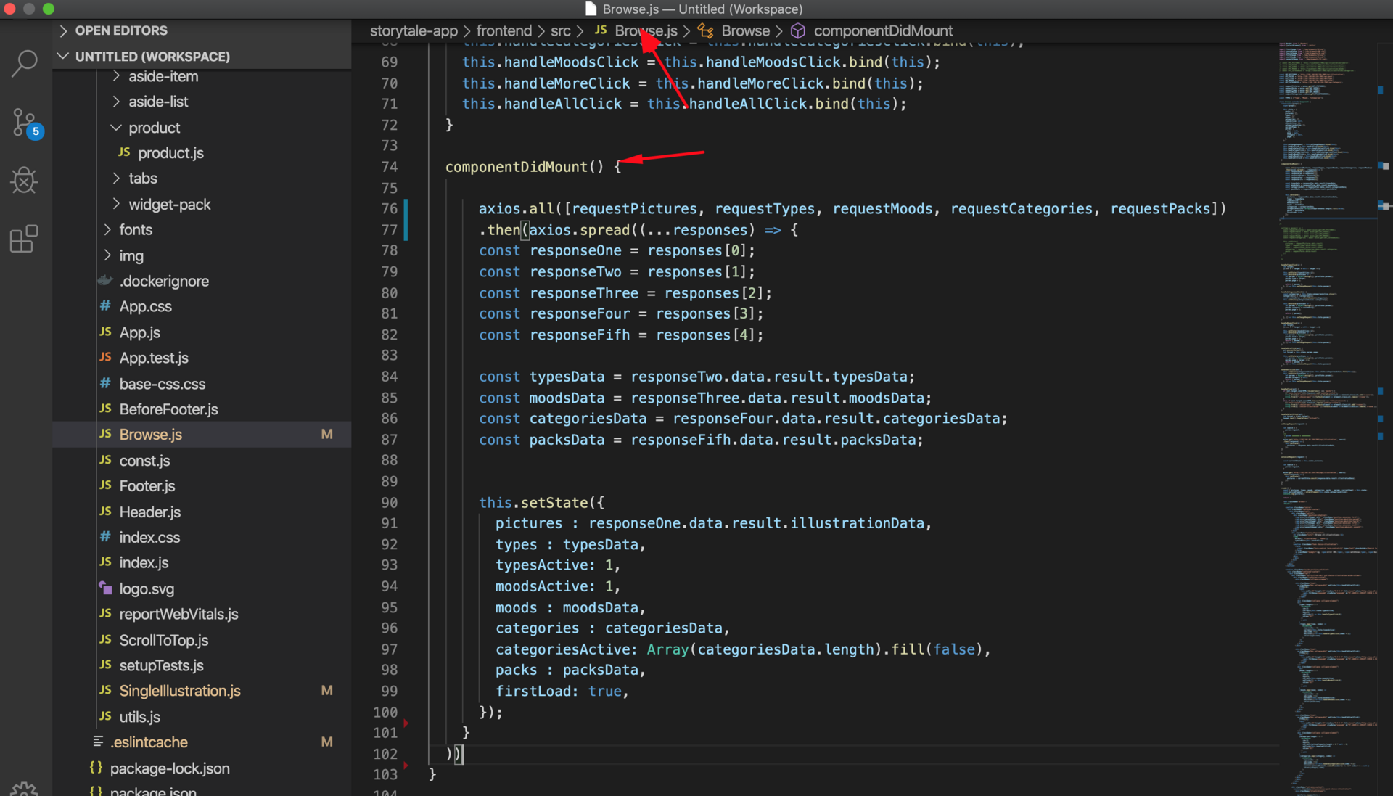Expand the fonts folder
This screenshot has height=796, width=1393.
tap(107, 230)
